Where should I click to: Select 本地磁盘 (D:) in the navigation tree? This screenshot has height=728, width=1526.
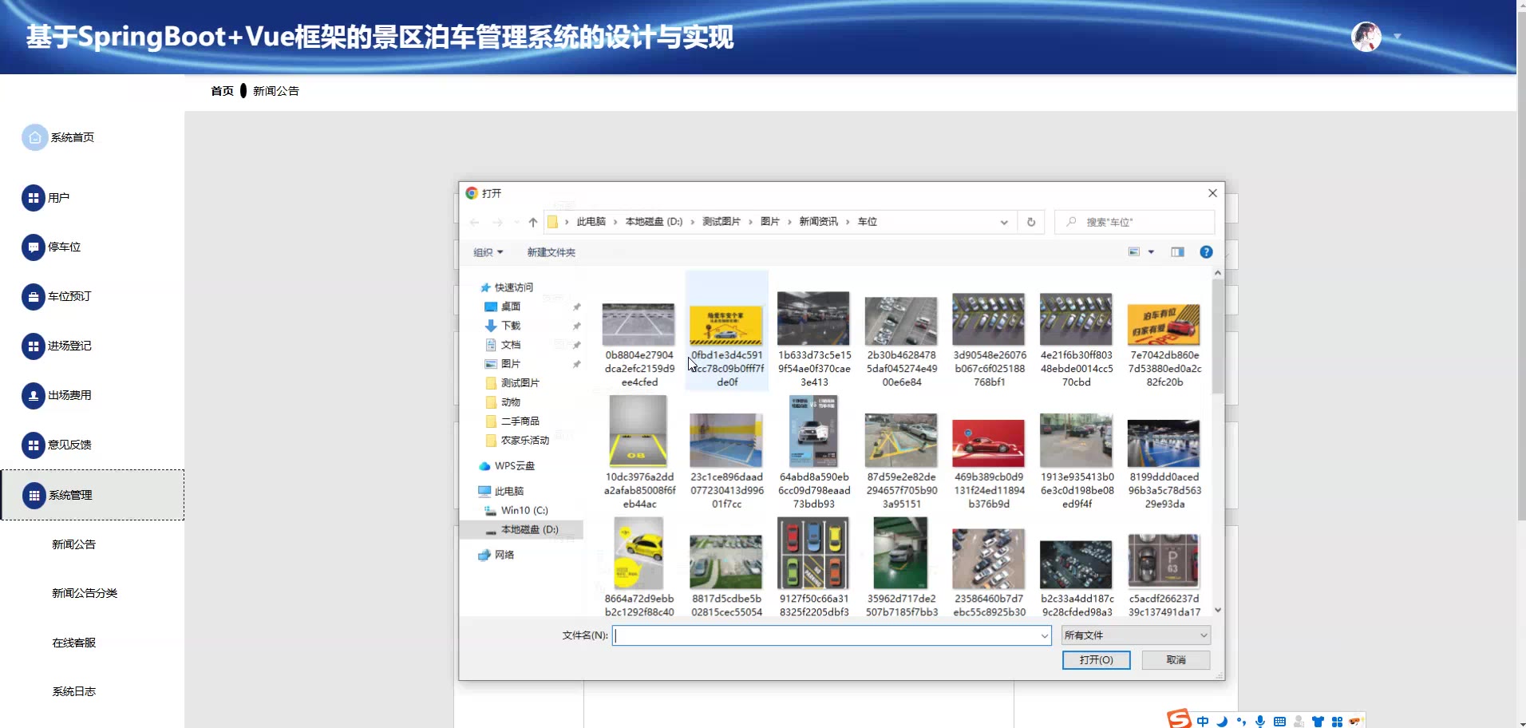click(x=529, y=529)
